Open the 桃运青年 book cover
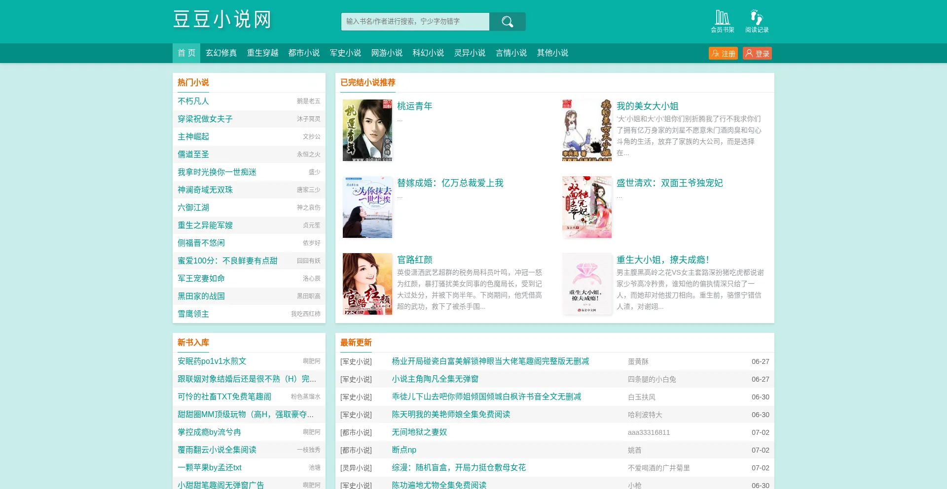This screenshot has height=489, width=947. pos(367,130)
